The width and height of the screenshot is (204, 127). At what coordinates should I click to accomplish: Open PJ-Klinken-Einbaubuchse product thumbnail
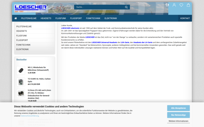[x=21, y=93]
